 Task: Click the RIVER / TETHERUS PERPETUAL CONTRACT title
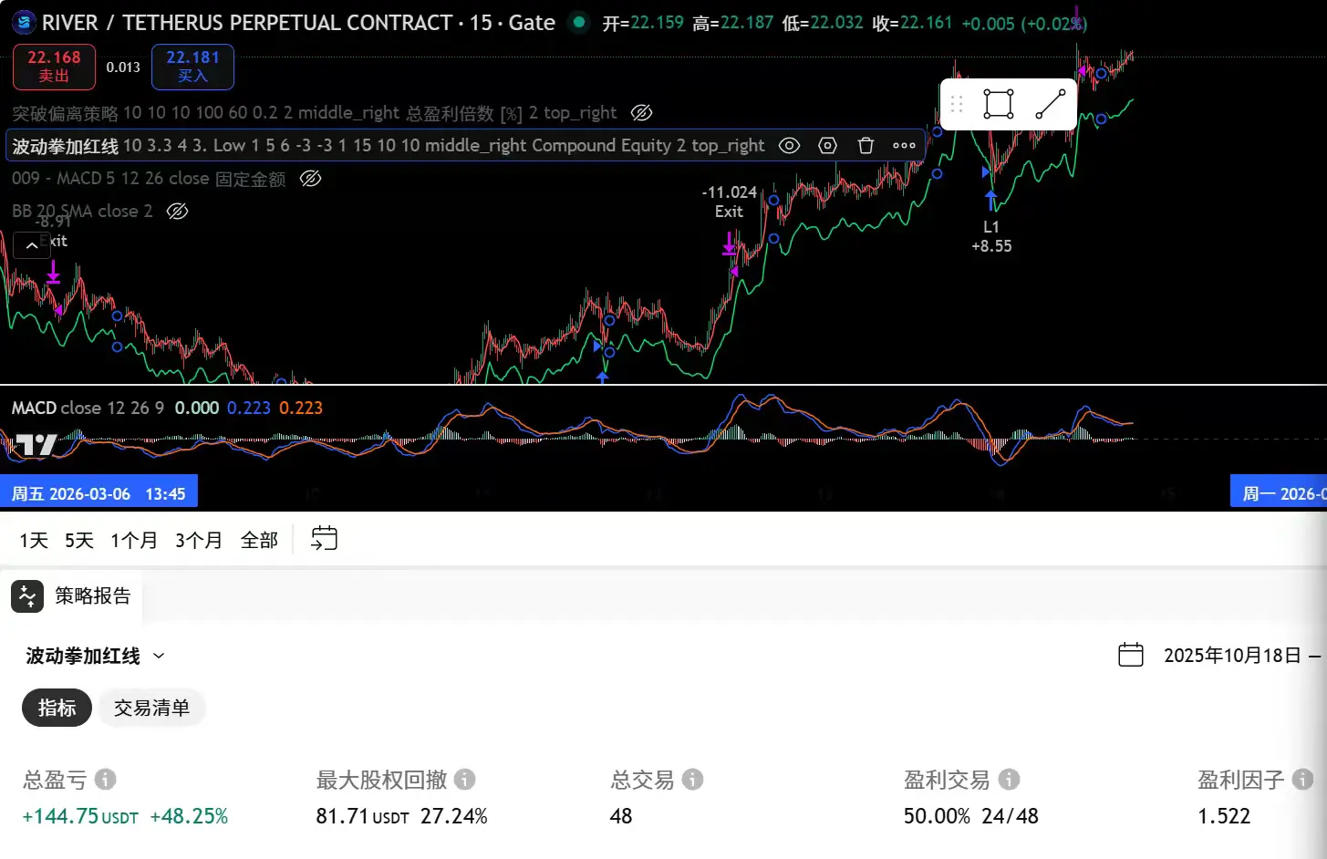coord(247,23)
